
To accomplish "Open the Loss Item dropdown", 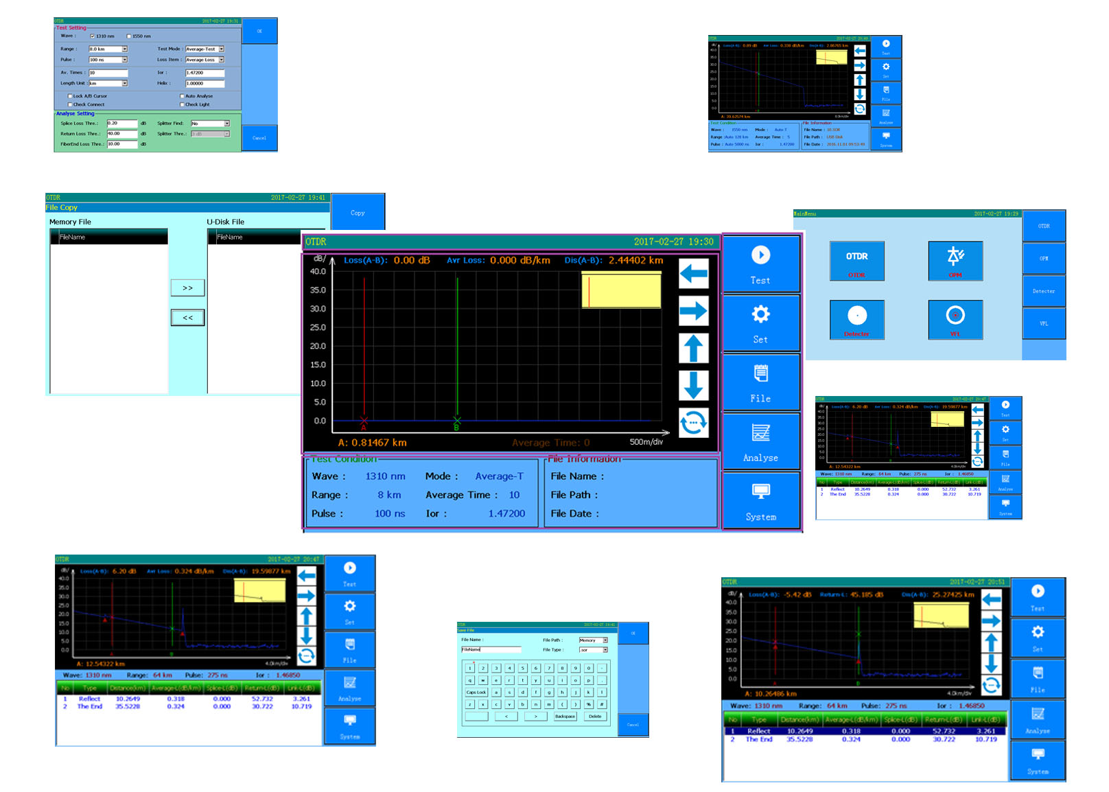I will tap(222, 60).
